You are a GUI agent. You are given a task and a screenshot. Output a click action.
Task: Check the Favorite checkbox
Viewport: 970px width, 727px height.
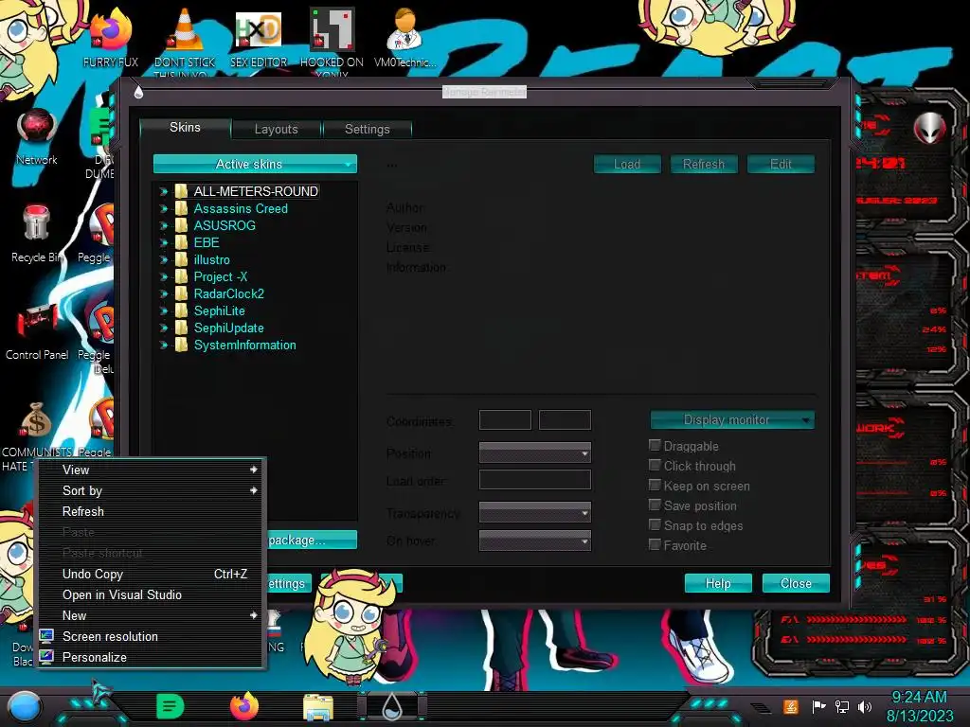(x=655, y=544)
